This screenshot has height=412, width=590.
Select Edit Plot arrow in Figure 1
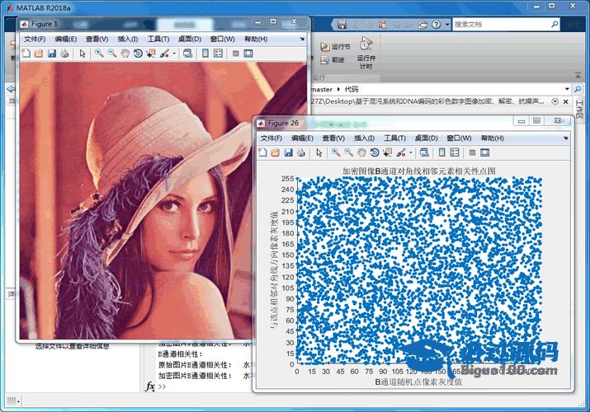pyautogui.click(x=83, y=54)
